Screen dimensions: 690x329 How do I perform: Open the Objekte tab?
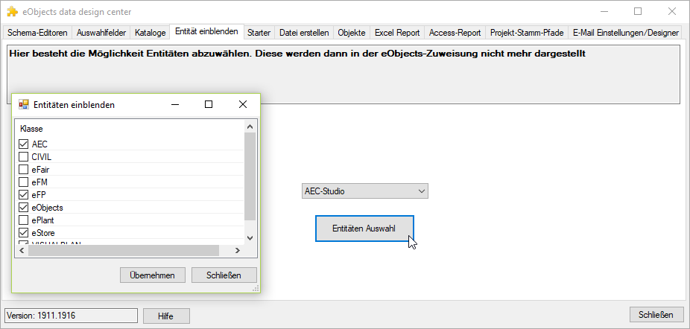pos(352,33)
